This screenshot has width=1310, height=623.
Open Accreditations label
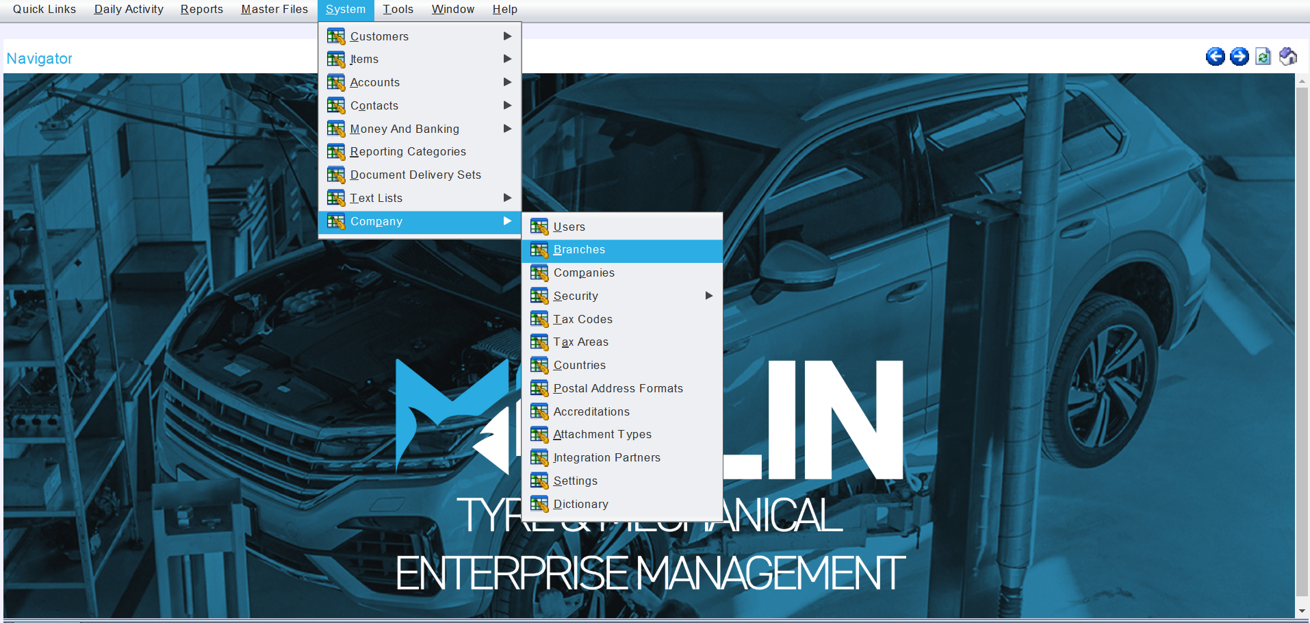pos(591,411)
